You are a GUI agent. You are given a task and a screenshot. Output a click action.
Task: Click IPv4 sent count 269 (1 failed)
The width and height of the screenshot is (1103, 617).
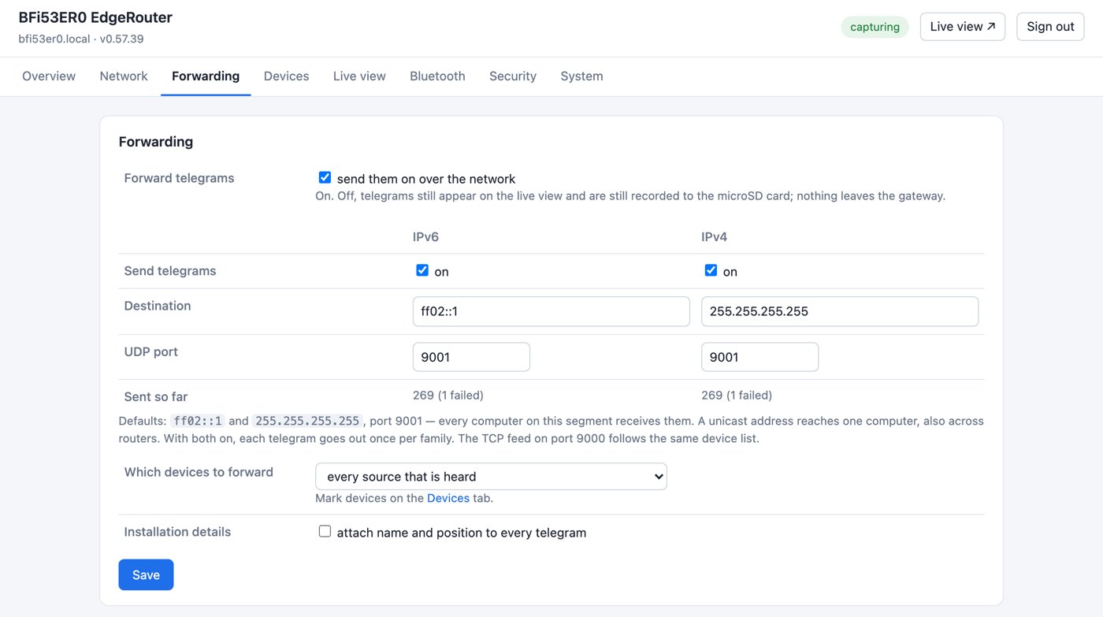tap(737, 395)
